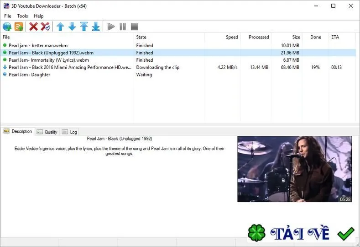360x247 pixels.
Task: Click the add RSS feed icon
Action: [19, 27]
